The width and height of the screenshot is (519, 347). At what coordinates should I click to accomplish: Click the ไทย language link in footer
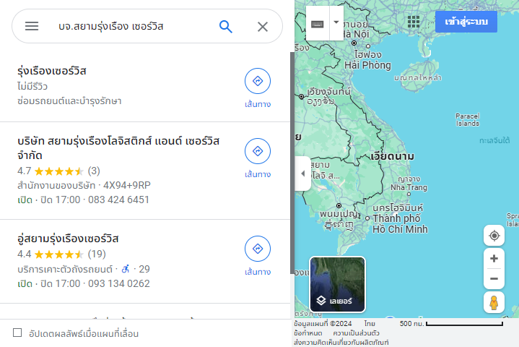(370, 323)
